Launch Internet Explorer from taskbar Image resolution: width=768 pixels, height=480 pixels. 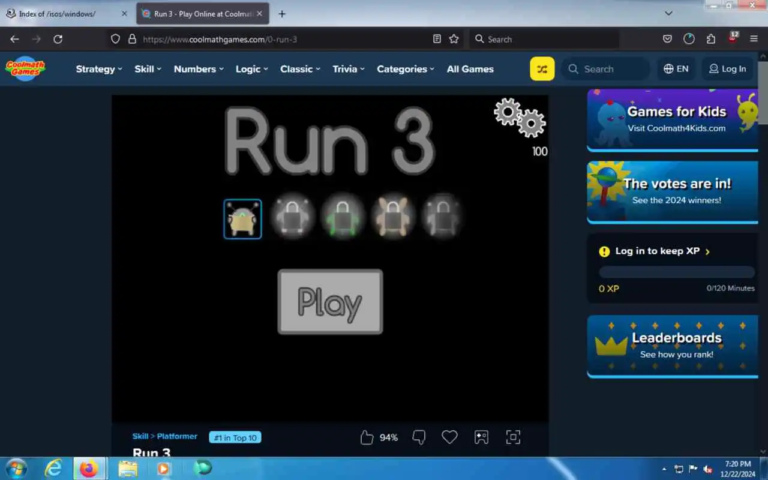pyautogui.click(x=53, y=468)
